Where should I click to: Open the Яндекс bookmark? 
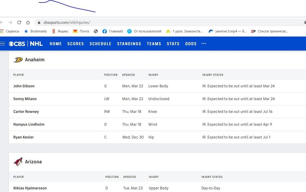(60, 31)
